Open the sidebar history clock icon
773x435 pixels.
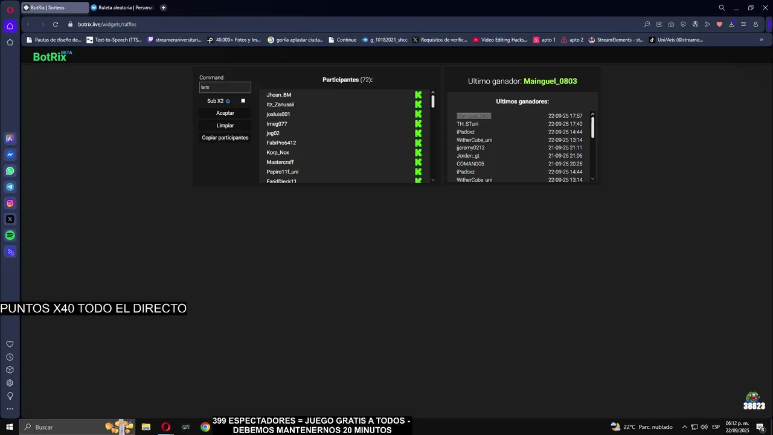pyautogui.click(x=10, y=357)
